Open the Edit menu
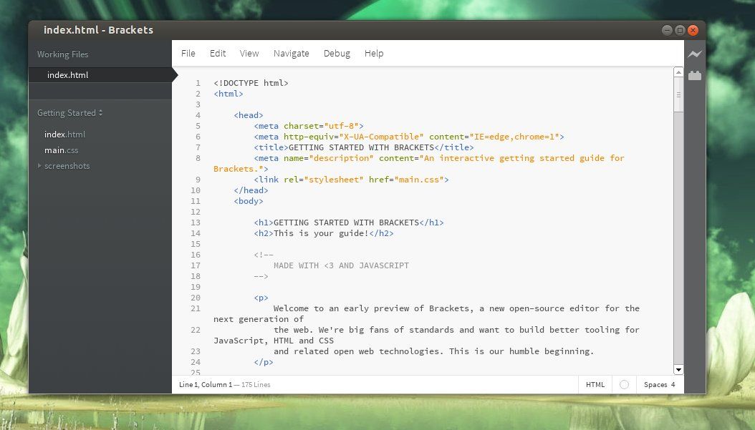755x430 pixels. pos(218,54)
